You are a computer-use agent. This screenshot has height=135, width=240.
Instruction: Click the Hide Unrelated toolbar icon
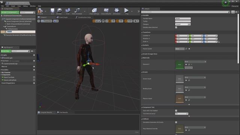[77, 11]
